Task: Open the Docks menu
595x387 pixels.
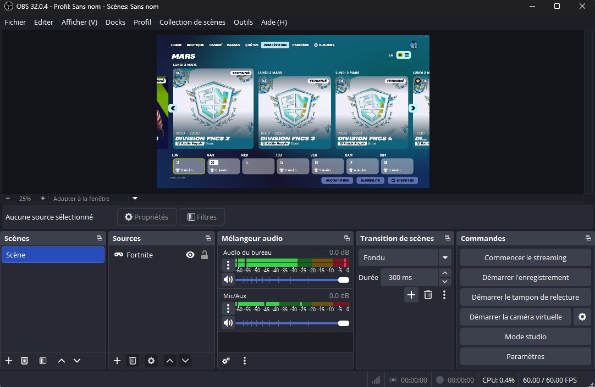Action: tap(115, 22)
